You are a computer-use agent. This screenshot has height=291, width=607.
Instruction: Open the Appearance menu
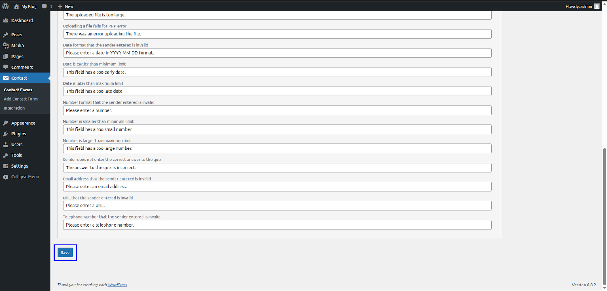[23, 123]
